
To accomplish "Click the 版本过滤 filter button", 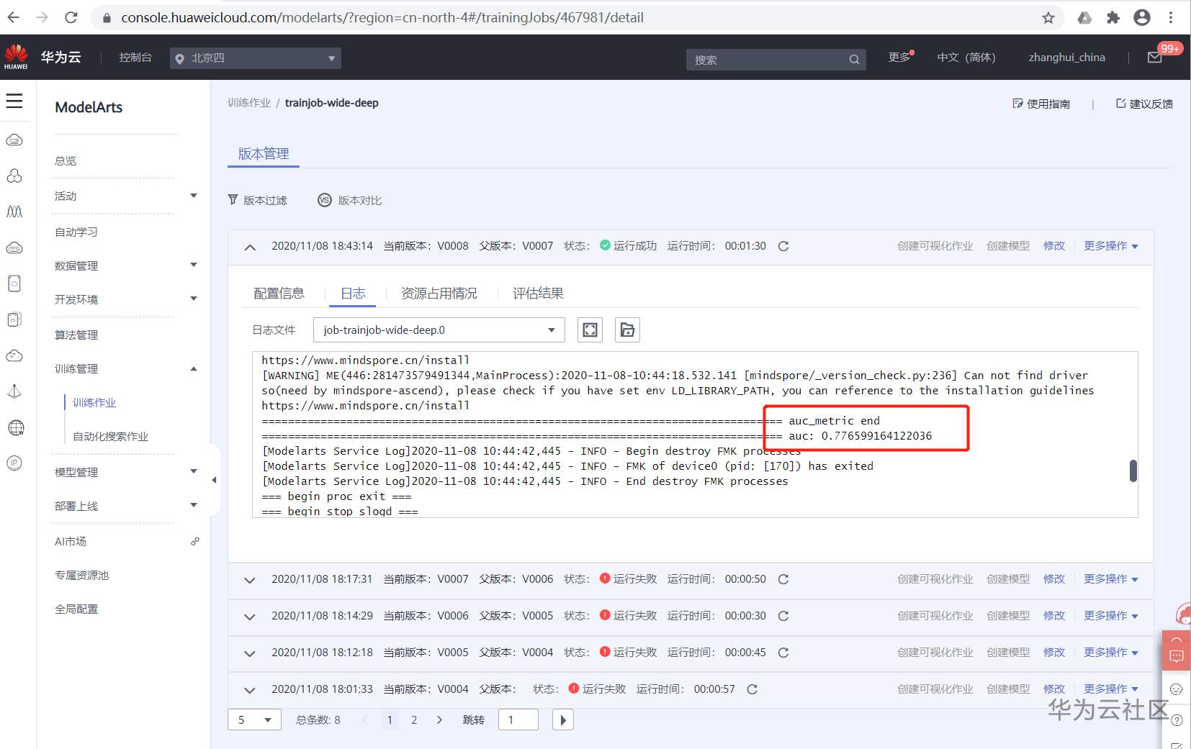I will coord(258,200).
